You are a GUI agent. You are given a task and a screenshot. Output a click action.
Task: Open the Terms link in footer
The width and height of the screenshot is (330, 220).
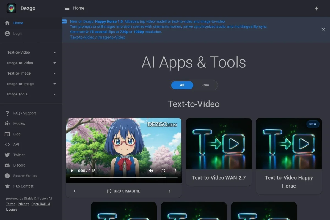point(11,204)
